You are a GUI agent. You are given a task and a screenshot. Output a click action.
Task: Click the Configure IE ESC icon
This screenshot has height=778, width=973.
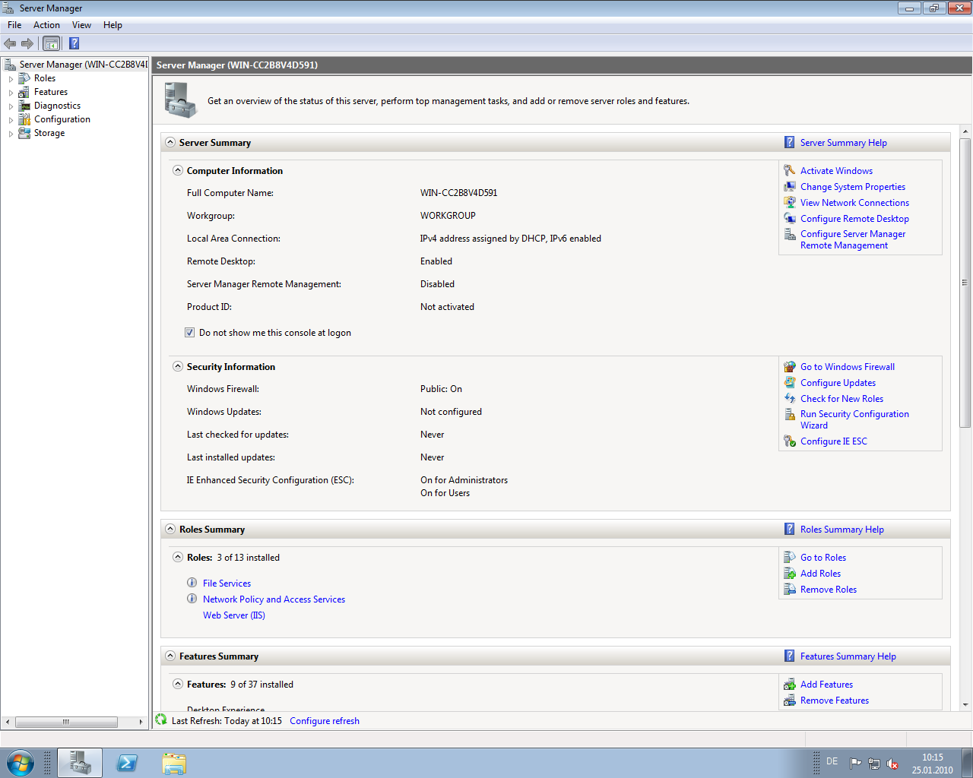point(790,441)
